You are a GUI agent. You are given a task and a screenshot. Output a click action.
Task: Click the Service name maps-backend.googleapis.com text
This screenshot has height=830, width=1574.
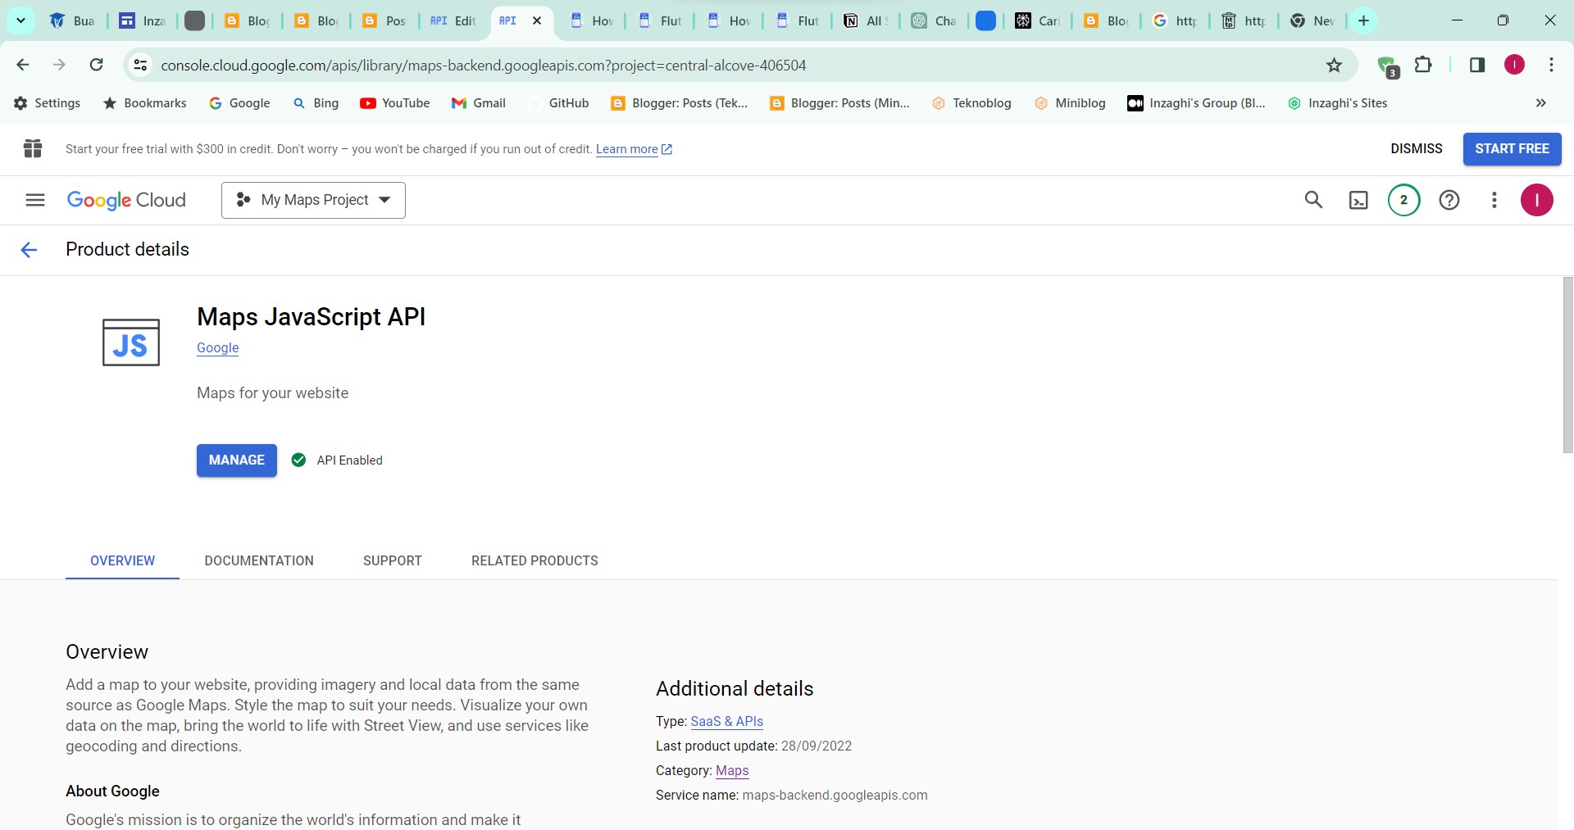(792, 796)
